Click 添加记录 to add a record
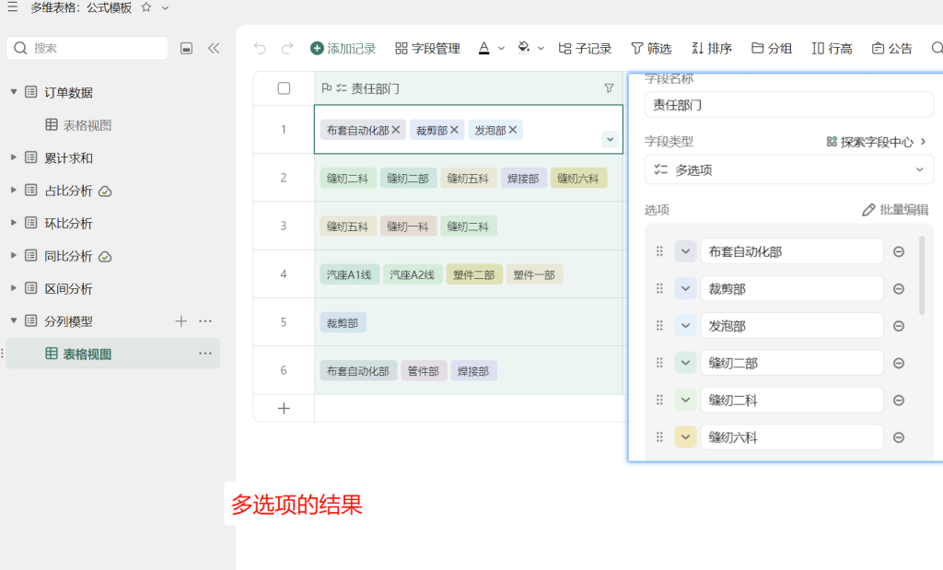The height and width of the screenshot is (570, 943). pyautogui.click(x=343, y=48)
